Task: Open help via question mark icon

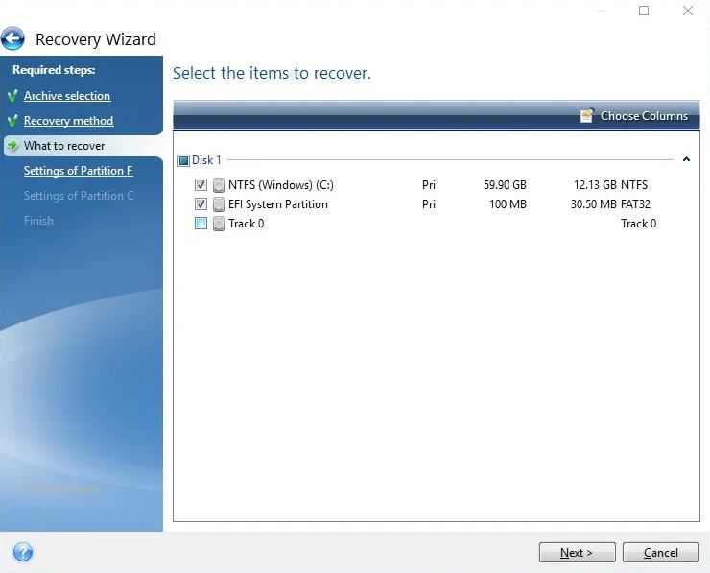Action: [23, 552]
